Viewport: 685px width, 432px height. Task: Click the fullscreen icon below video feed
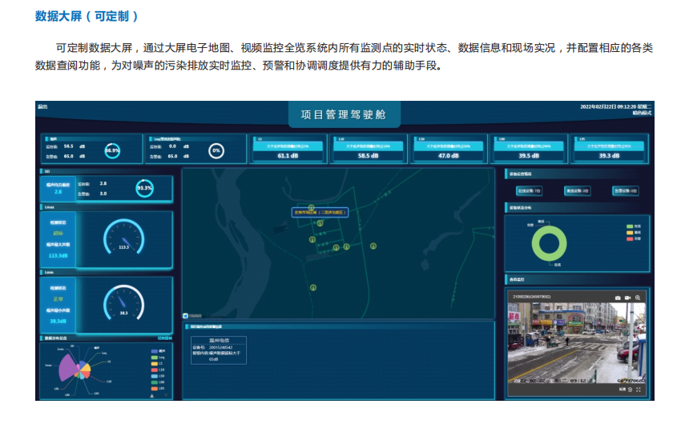click(x=639, y=390)
